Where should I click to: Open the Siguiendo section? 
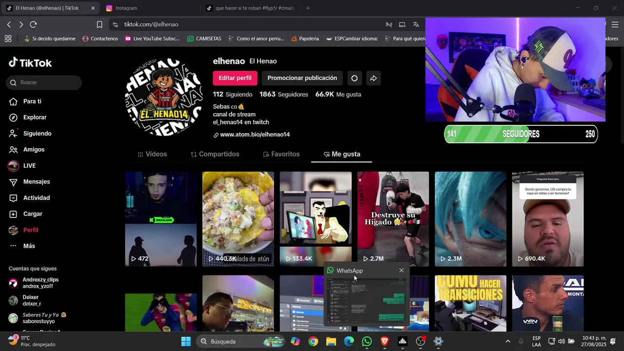click(x=37, y=134)
